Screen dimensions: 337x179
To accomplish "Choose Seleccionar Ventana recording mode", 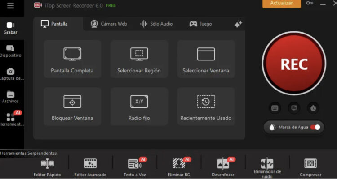I will tap(206, 59).
